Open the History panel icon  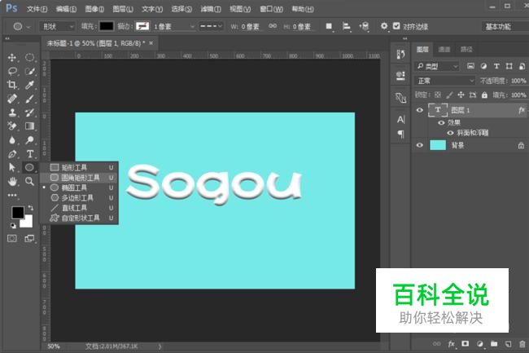(400, 54)
